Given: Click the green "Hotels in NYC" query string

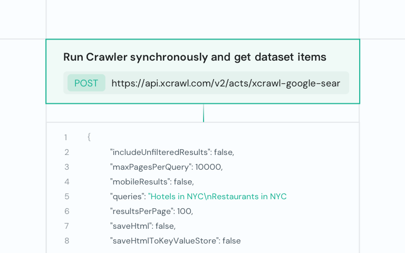Looking at the screenshot, I should (x=217, y=197).
